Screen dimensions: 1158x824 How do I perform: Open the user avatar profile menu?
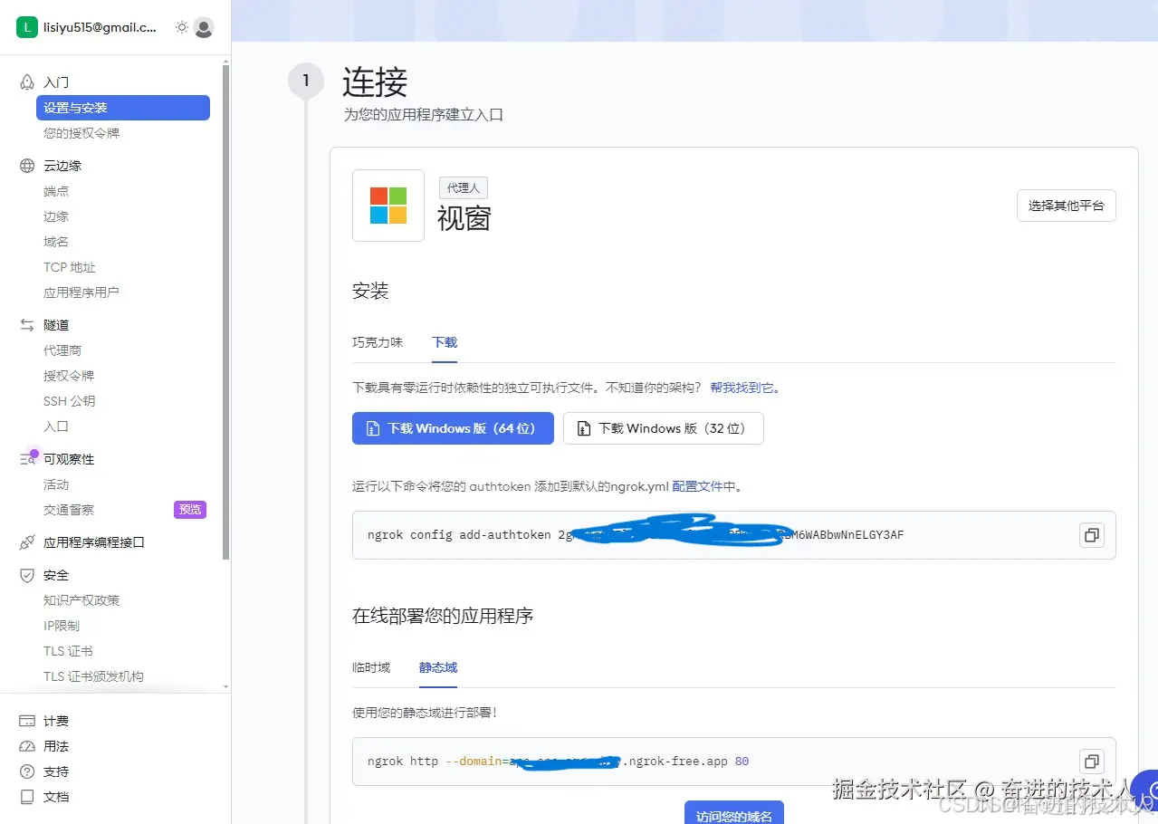point(204,27)
